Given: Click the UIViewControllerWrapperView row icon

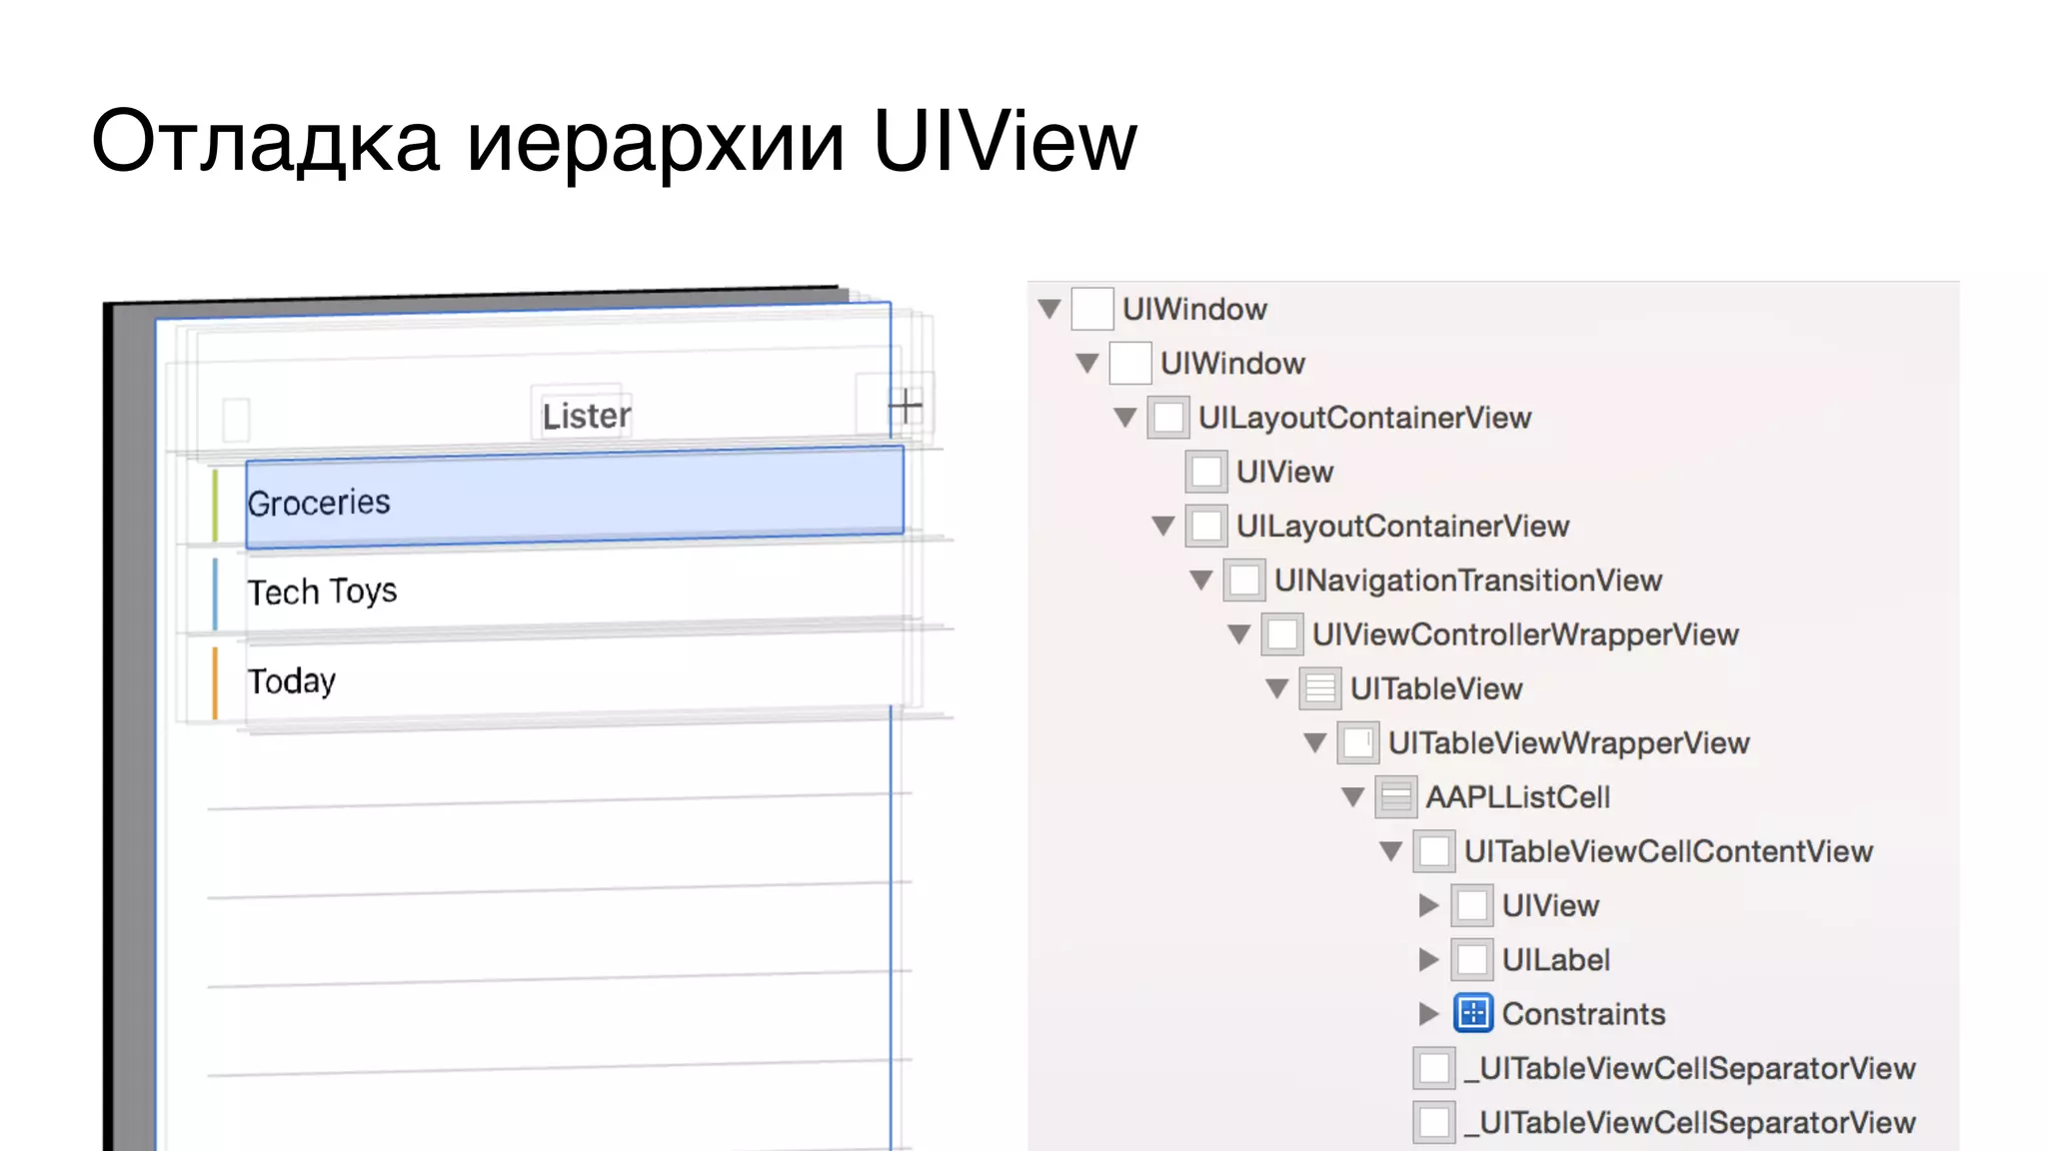Looking at the screenshot, I should (x=1282, y=634).
